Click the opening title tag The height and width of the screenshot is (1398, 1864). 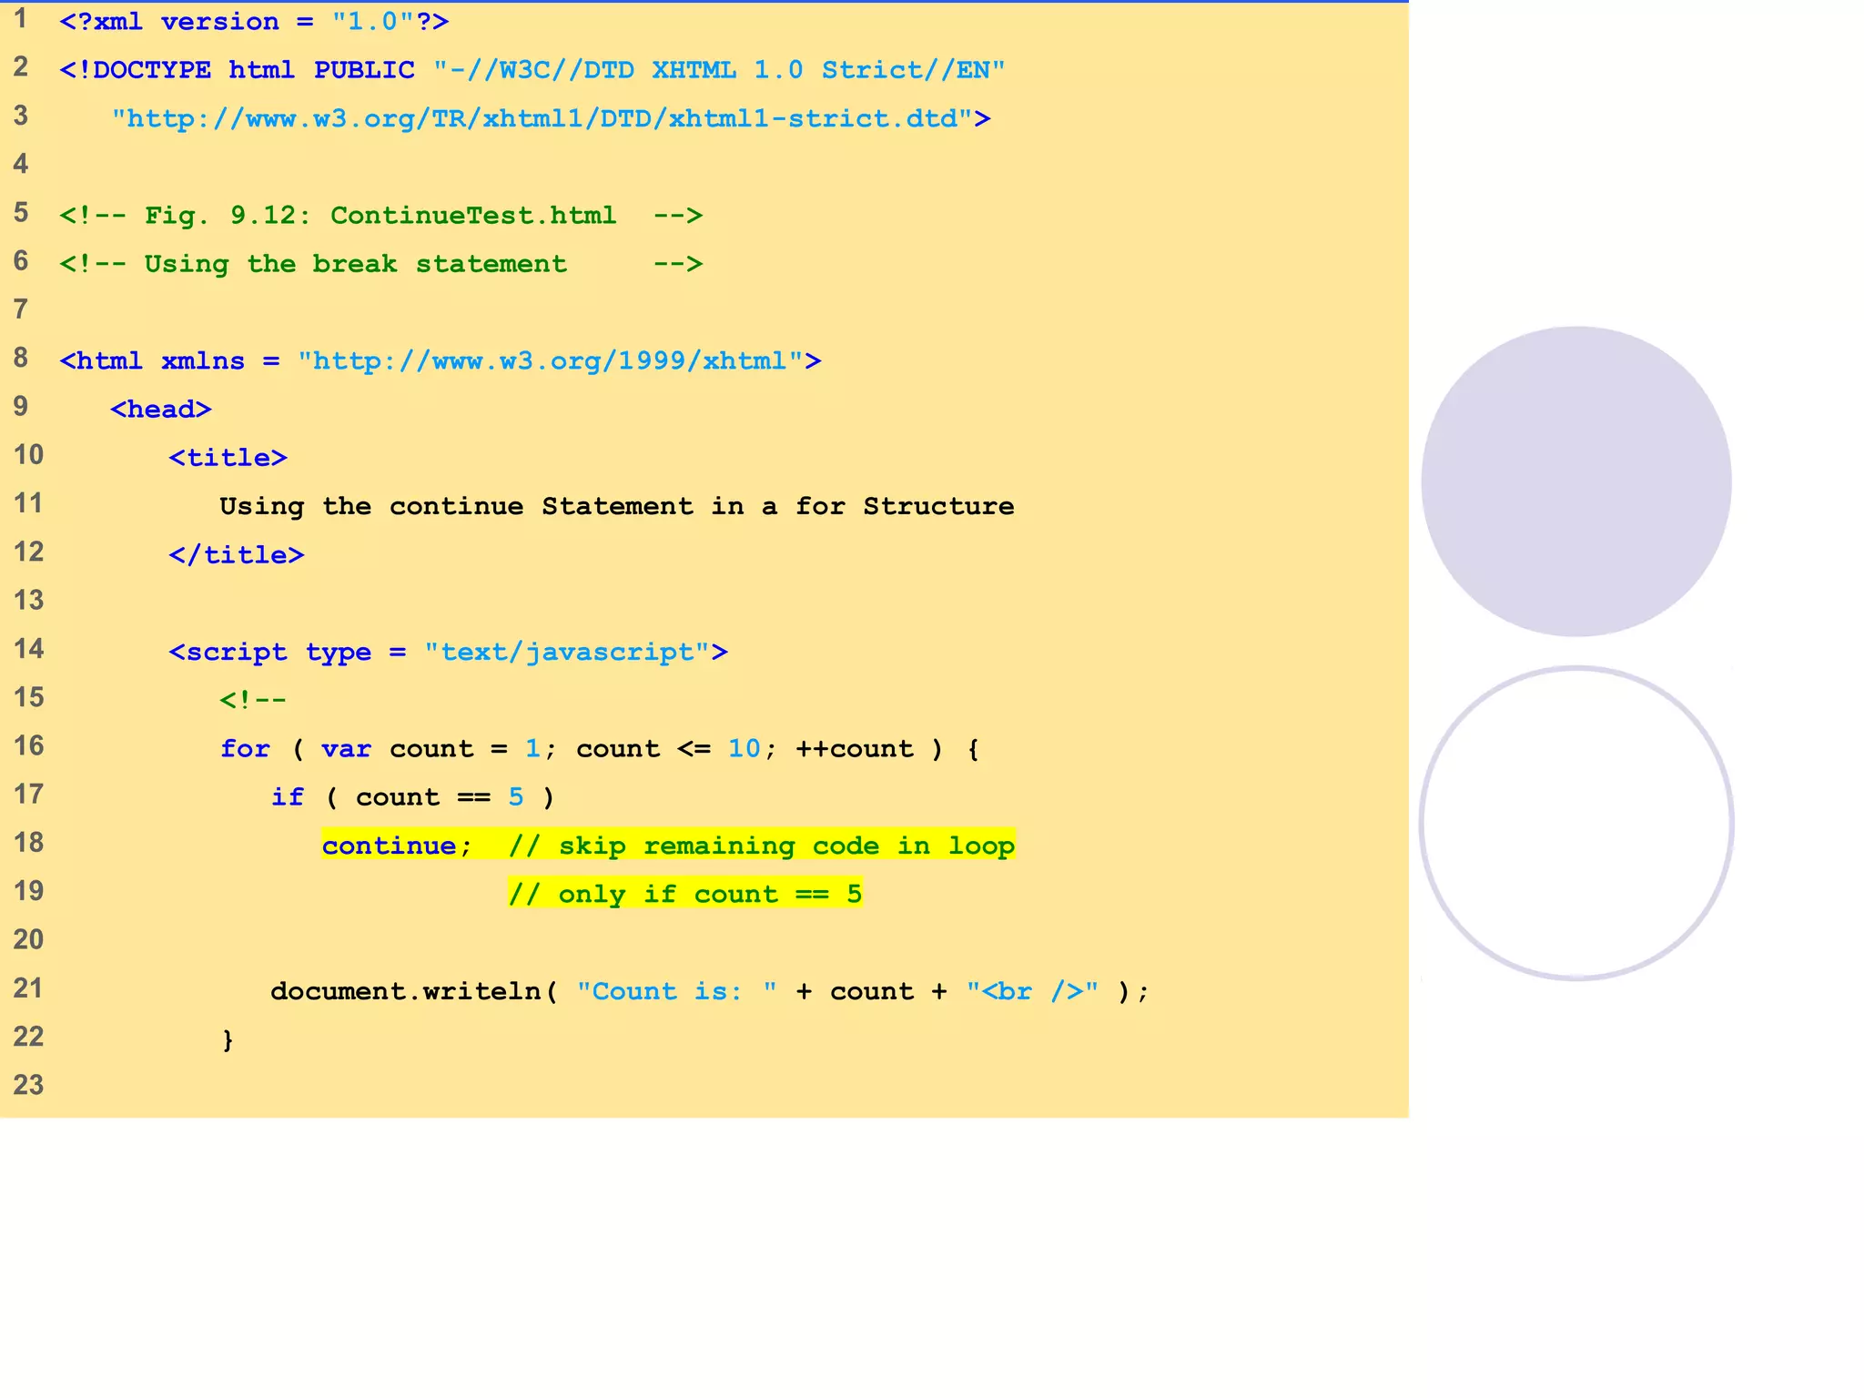point(228,458)
